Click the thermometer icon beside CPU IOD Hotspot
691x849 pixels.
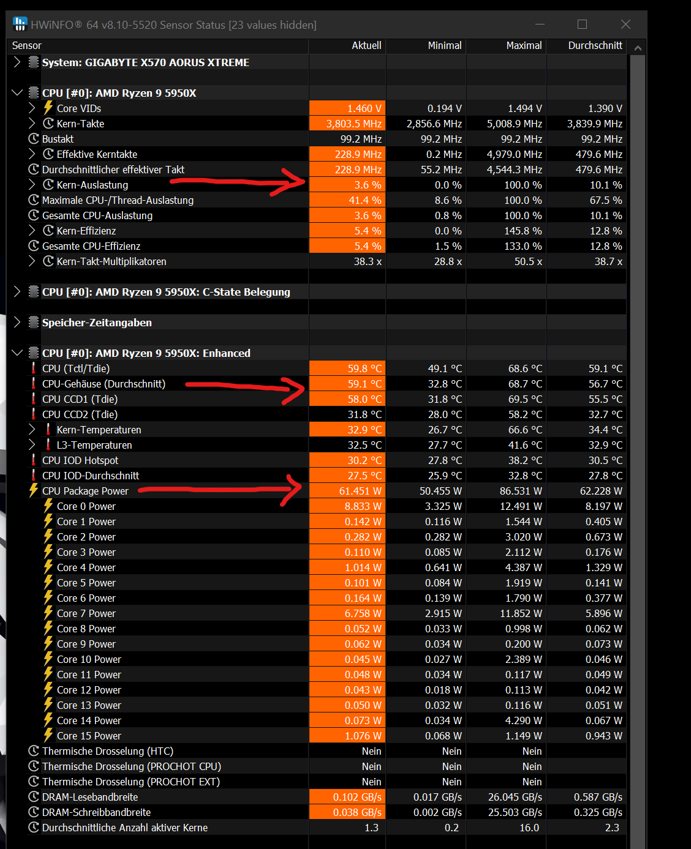point(34,460)
